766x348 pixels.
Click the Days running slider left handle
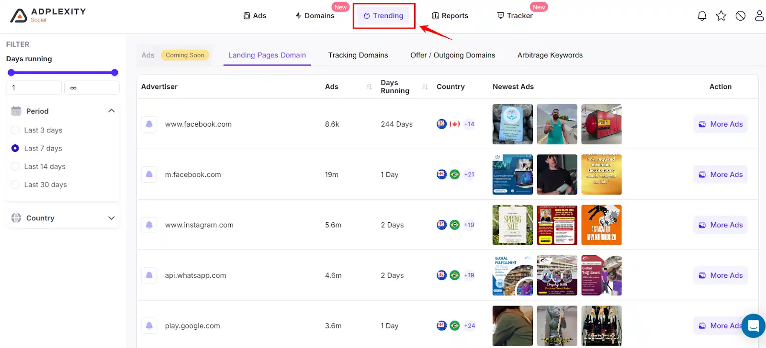(x=11, y=73)
